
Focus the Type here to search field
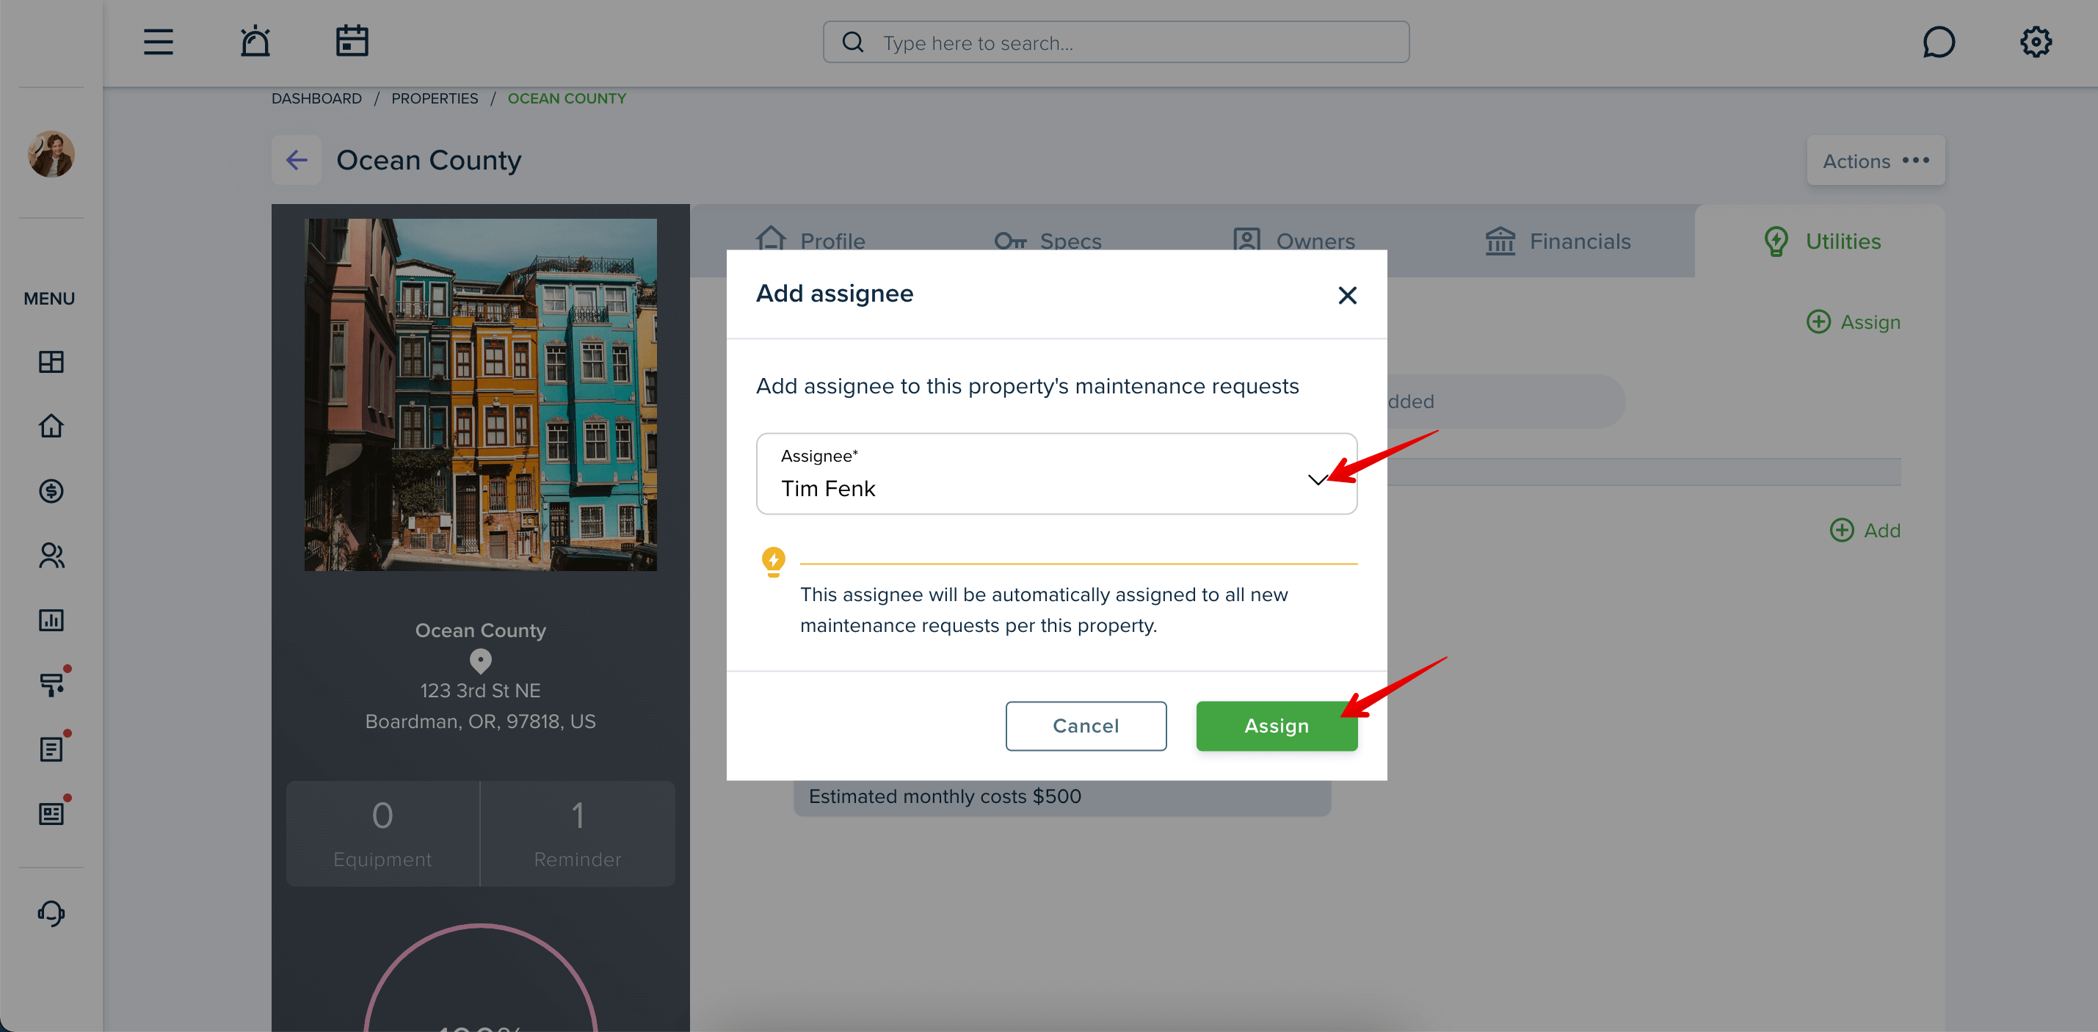(x=1116, y=43)
